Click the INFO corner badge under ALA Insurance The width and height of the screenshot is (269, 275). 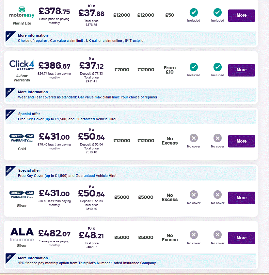pyautogui.click(x=9, y=258)
